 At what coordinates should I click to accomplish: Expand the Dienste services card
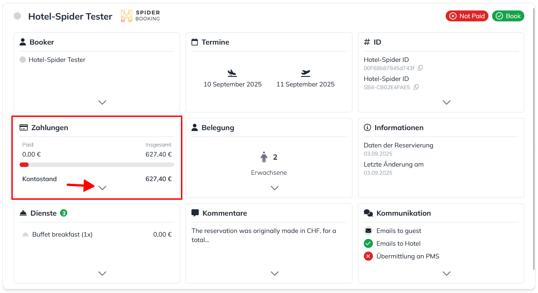pos(102,273)
